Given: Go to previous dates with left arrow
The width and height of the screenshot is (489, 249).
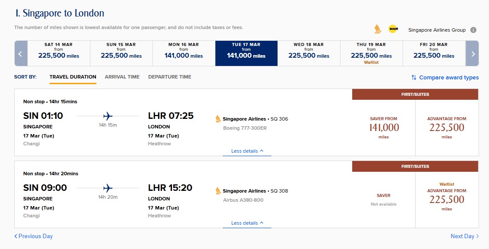Looking at the screenshot, I should [x=21, y=54].
